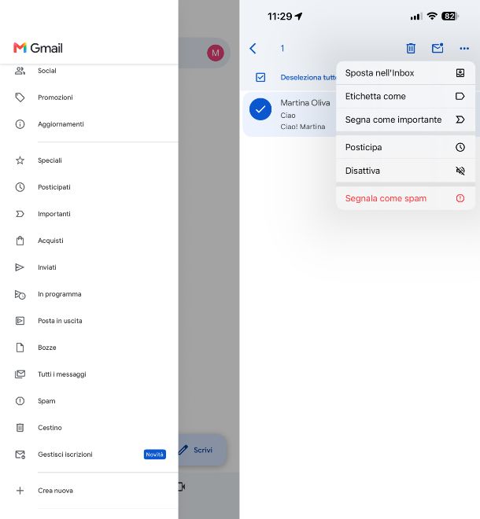Tap the Meet video camera icon

182,487
